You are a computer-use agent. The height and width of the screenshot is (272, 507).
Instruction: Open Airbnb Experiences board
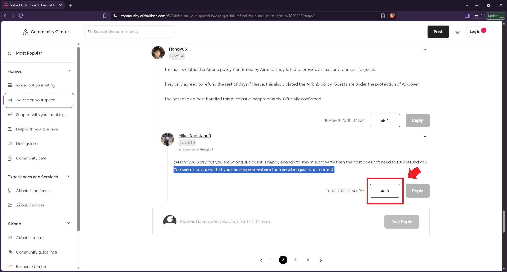[x=34, y=191]
